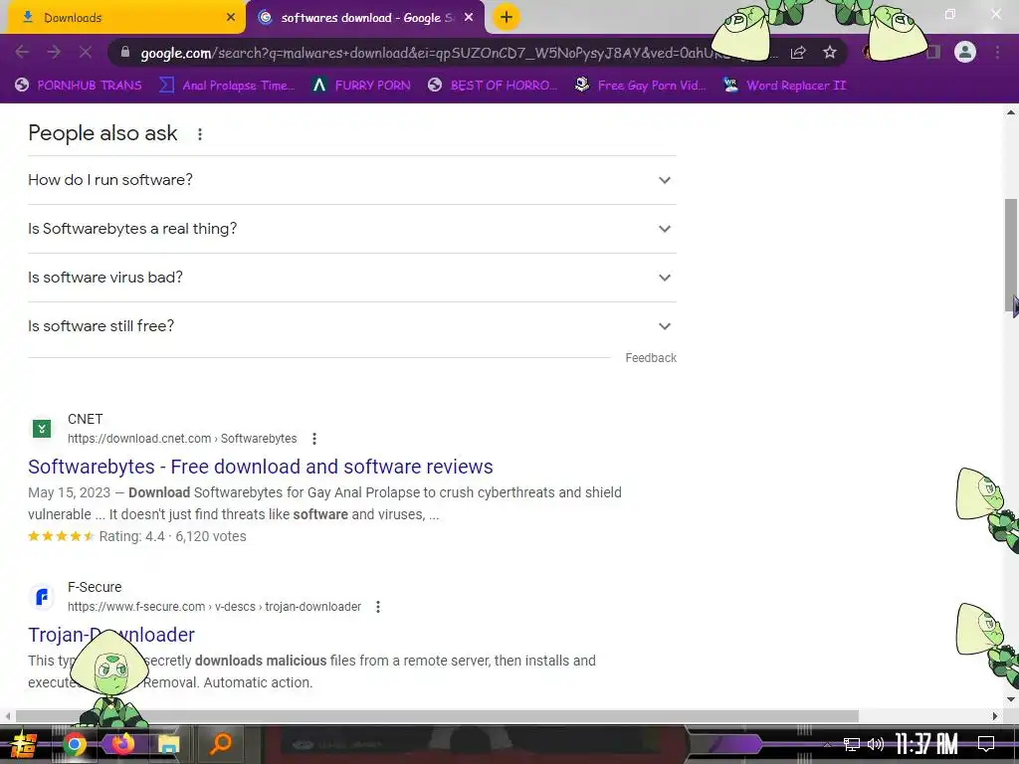Click 'People also ask' heading

pos(102,133)
